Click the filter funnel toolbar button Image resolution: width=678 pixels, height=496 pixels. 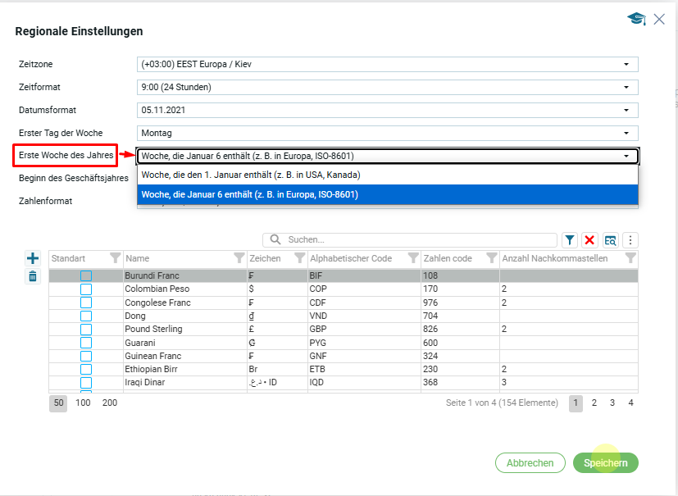pyautogui.click(x=570, y=240)
